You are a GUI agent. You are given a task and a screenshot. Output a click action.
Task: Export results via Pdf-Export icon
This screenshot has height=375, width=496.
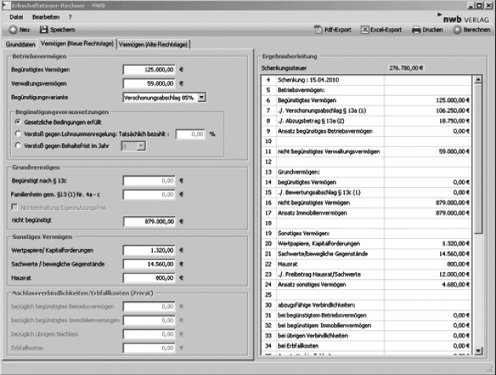(318, 29)
